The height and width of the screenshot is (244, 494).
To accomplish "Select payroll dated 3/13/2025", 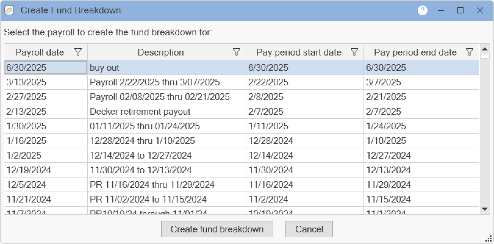I will click(x=26, y=82).
